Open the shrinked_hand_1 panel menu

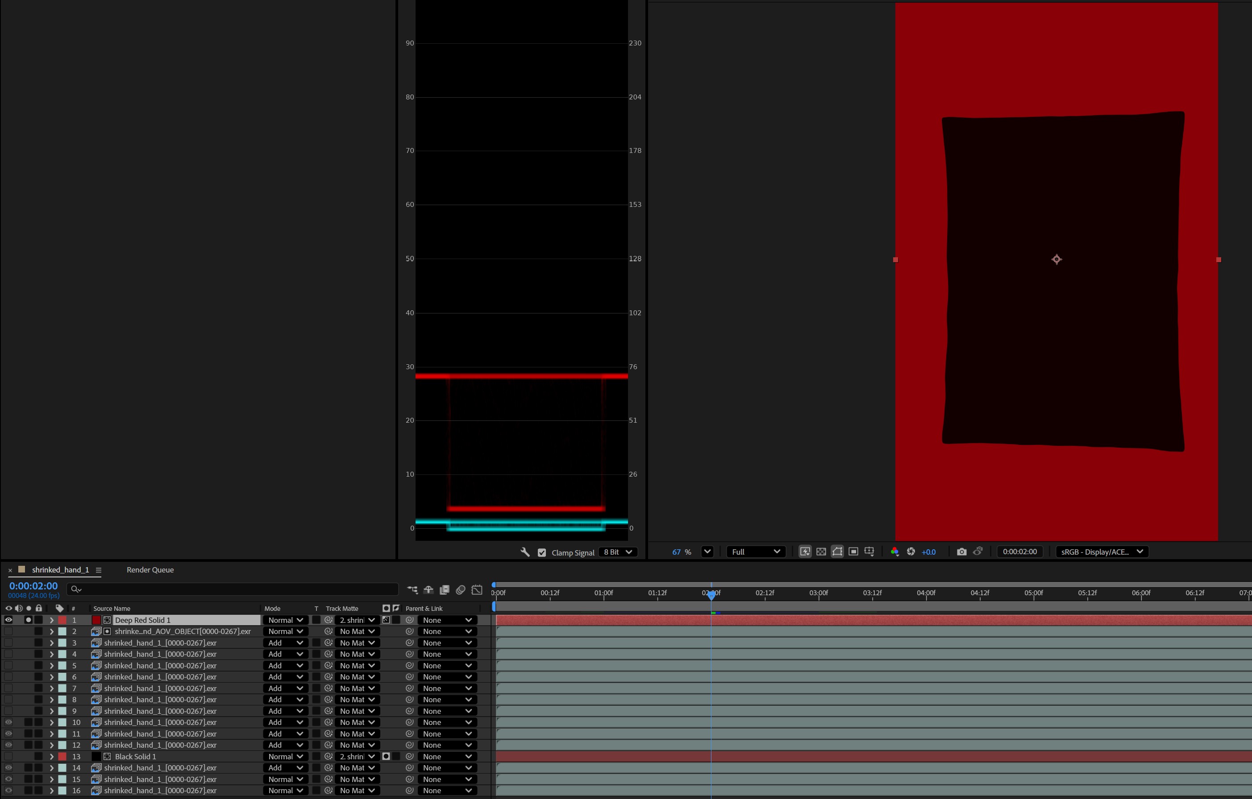(98, 570)
